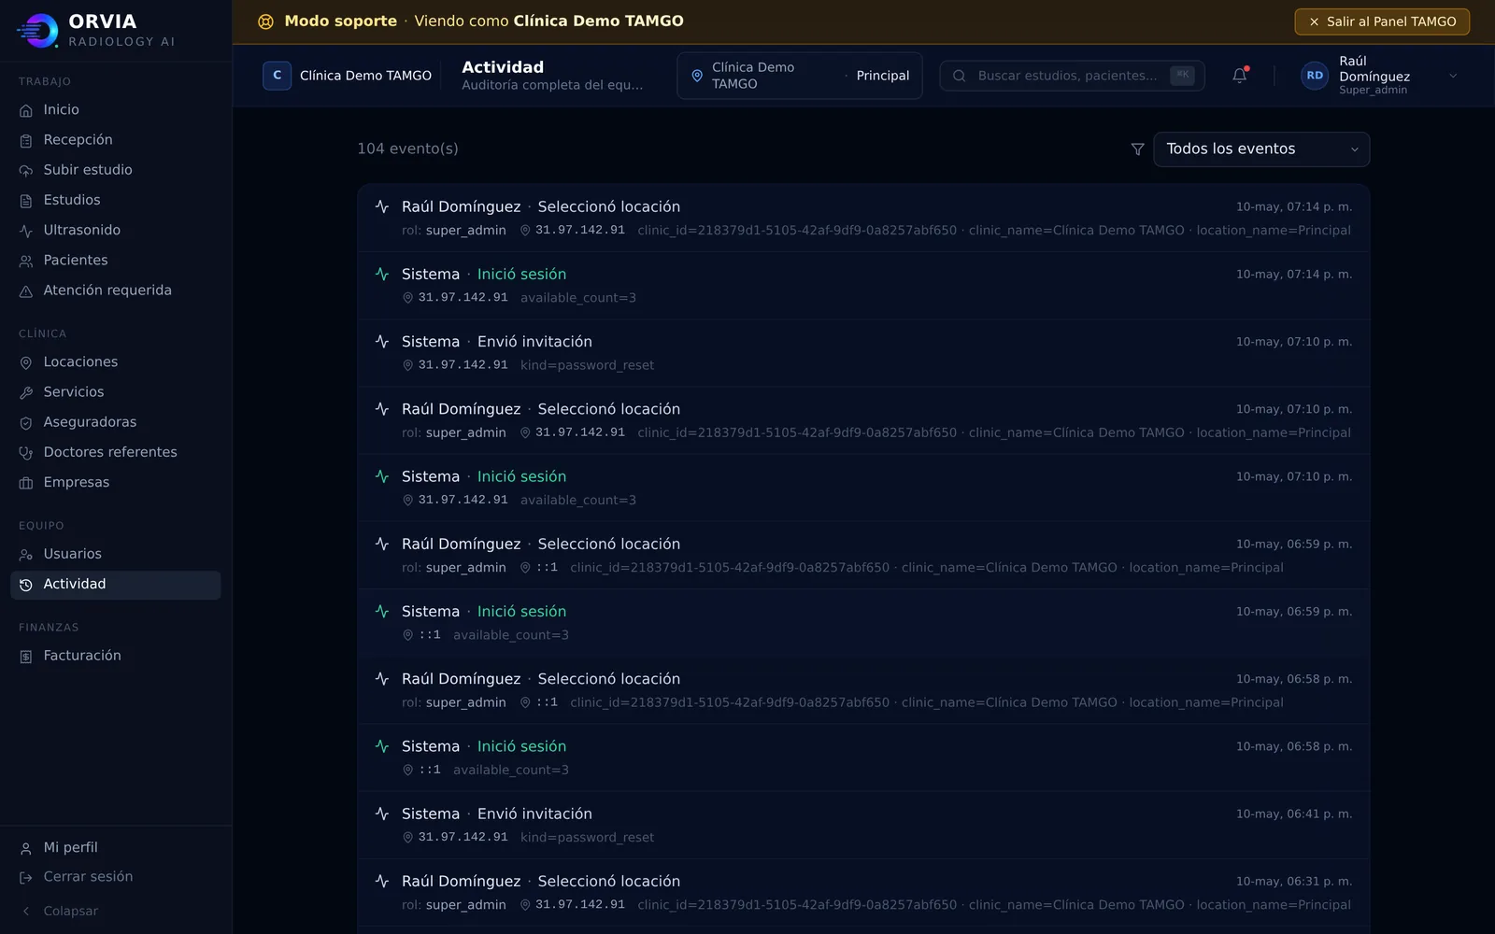Click the Mi perfil person icon
The image size is (1495, 934).
(26, 848)
